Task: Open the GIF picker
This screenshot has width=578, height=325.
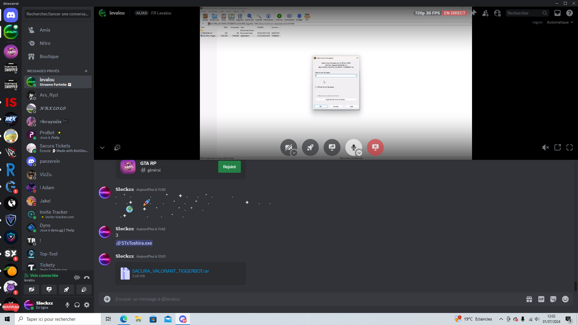Action: [541, 299]
